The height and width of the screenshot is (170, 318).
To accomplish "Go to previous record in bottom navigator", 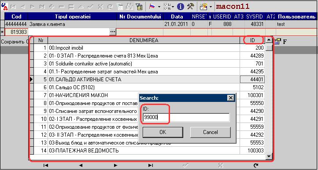I will coord(81,166).
